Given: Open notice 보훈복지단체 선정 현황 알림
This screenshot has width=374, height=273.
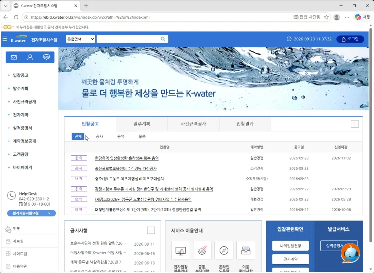Looking at the screenshot, I should tap(98, 243).
